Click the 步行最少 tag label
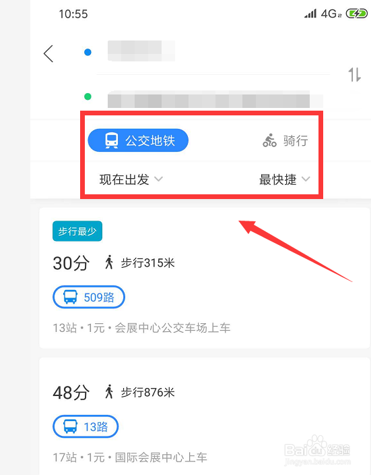The width and height of the screenshot is (371, 475). point(77,231)
